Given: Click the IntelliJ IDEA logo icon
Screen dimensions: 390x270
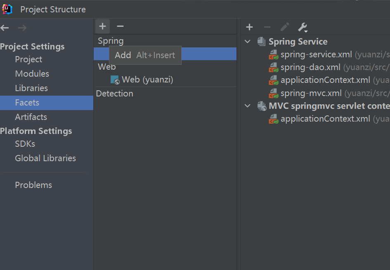Looking at the screenshot, I should click(x=7, y=9).
